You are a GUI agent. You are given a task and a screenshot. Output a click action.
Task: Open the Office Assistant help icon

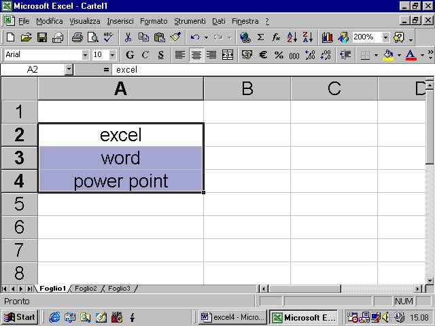click(x=399, y=37)
